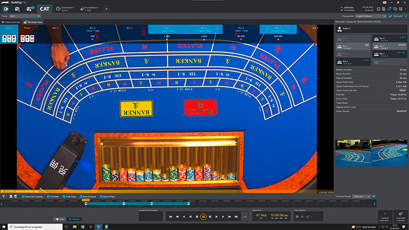Open the Dashboard 1 tab
The image size is (409, 230).
pos(65,9)
